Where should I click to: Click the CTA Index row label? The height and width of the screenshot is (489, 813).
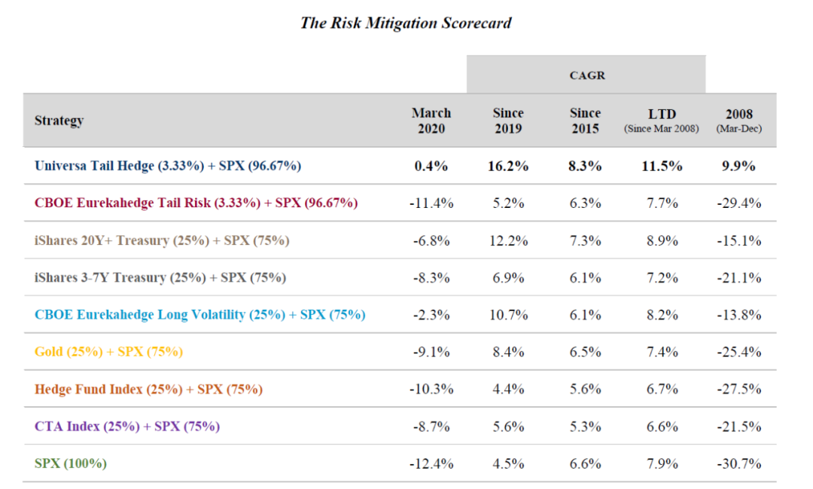point(127,426)
